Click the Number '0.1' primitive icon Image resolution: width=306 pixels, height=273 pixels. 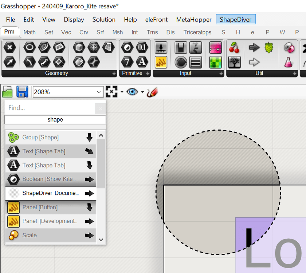click(142, 47)
